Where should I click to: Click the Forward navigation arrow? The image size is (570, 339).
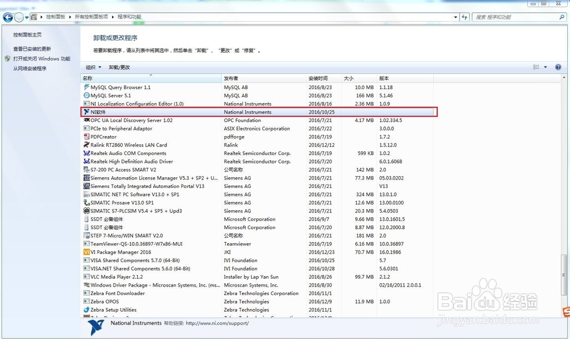(19, 17)
